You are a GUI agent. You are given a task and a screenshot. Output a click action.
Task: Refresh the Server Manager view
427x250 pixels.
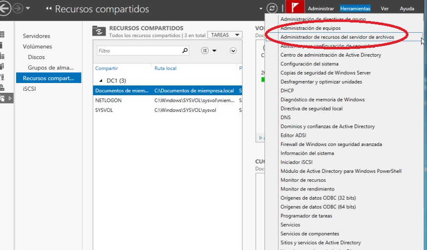(273, 9)
